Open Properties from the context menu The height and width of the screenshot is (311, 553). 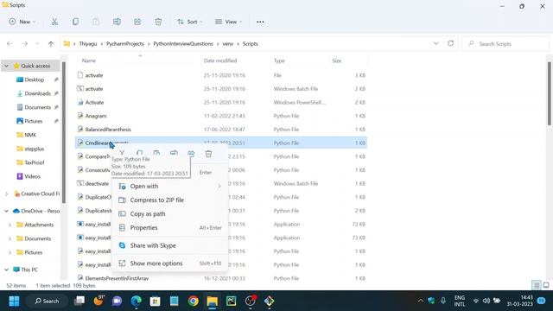click(170, 228)
